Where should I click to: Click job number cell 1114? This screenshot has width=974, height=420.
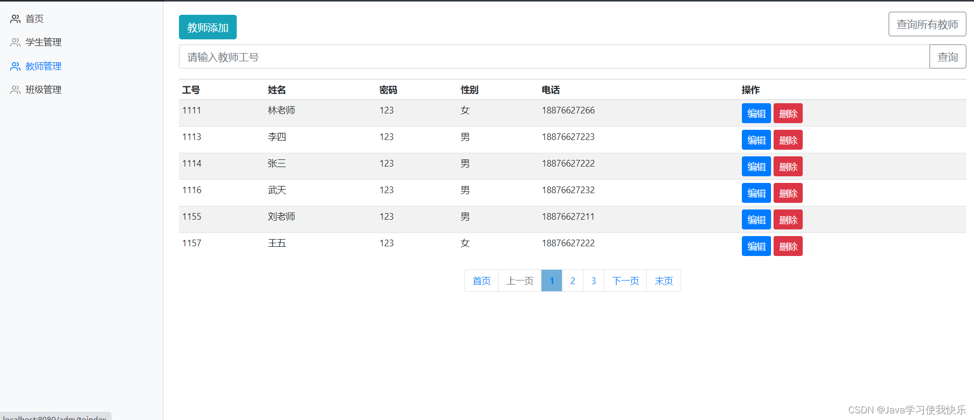coord(192,164)
